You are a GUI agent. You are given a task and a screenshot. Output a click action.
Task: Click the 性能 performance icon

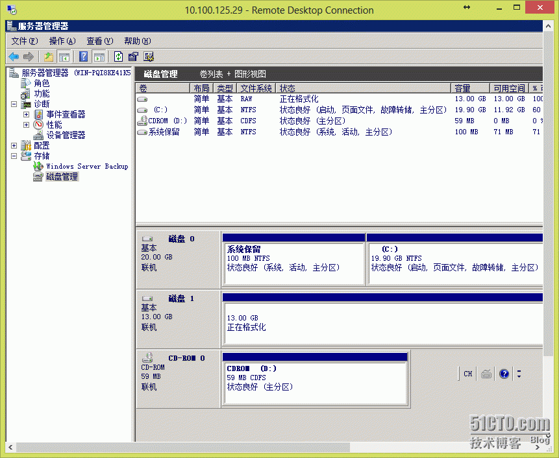click(x=38, y=125)
